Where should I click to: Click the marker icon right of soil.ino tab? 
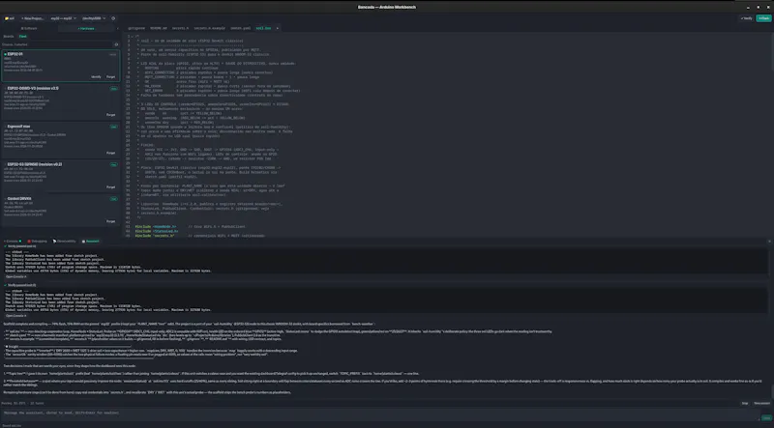(x=278, y=28)
